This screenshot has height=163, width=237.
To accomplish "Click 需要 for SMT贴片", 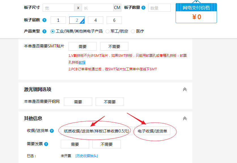I will coord(83,47).
